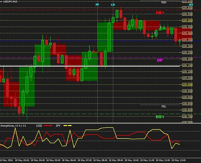
Task: Click the 18 May 11:45 time label
Action: (x=147, y=160)
